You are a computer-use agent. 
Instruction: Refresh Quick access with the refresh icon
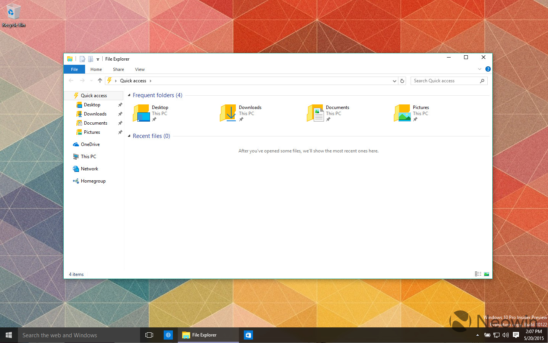pyautogui.click(x=402, y=80)
